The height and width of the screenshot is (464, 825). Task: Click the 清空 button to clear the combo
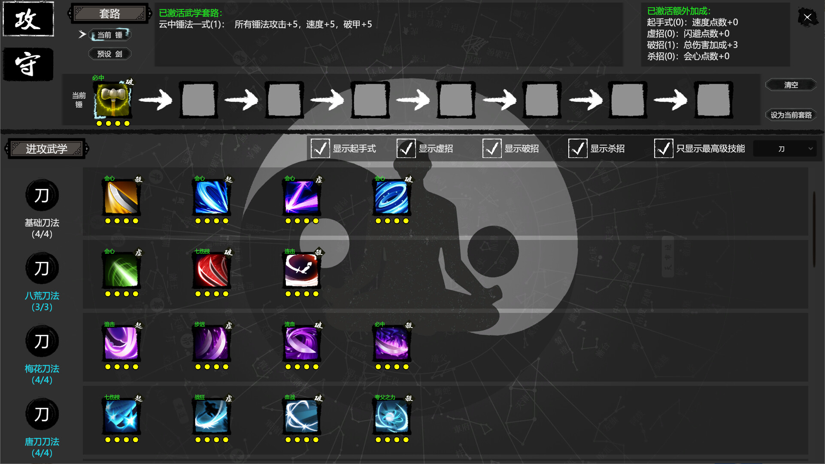791,85
